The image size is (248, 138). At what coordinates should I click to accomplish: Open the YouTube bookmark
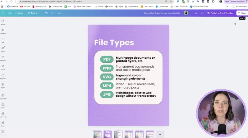coord(25,6)
